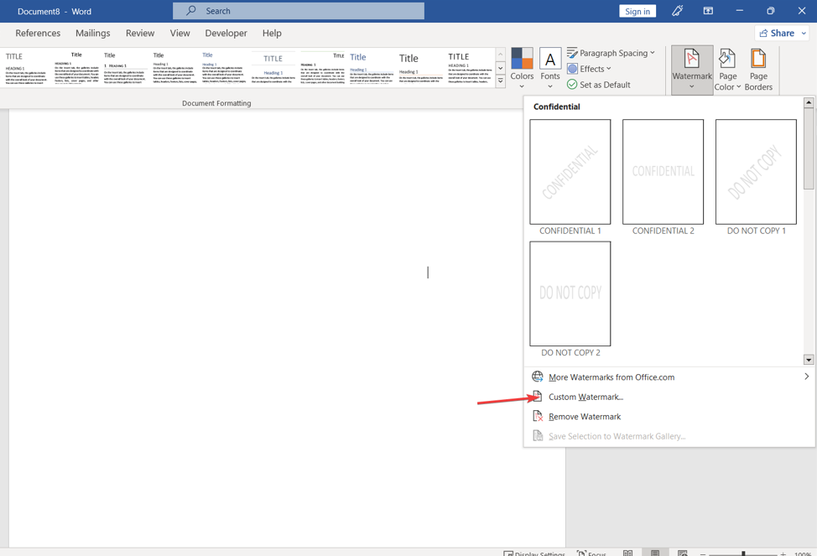
Task: Switch to the View tab
Action: pos(180,33)
